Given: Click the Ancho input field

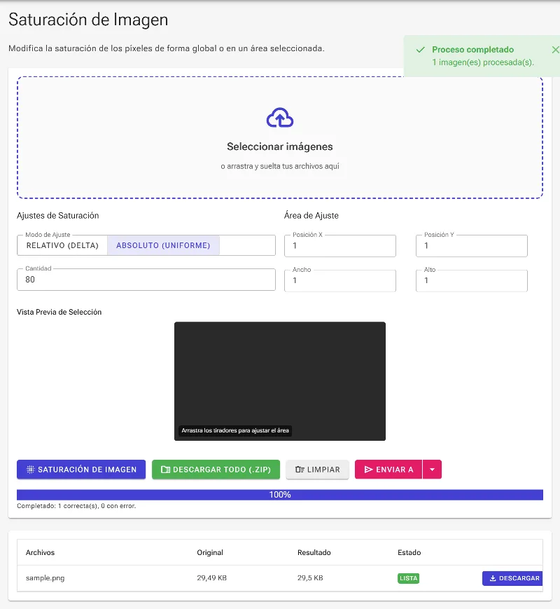Looking at the screenshot, I should pos(340,280).
